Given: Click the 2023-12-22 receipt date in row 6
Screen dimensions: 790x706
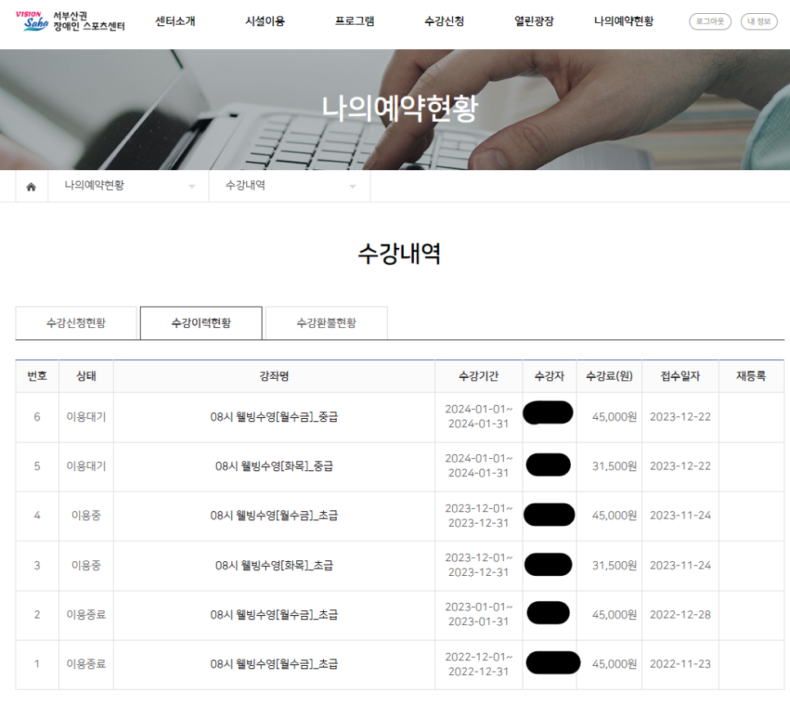Looking at the screenshot, I should (x=680, y=416).
